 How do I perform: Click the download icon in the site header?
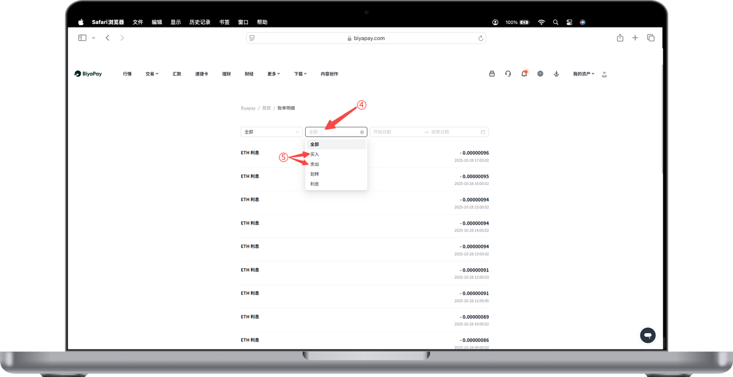tap(556, 74)
